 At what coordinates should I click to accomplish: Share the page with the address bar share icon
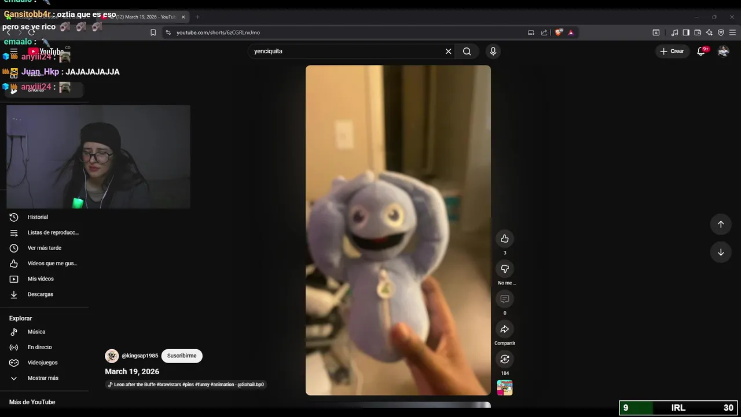point(544,32)
